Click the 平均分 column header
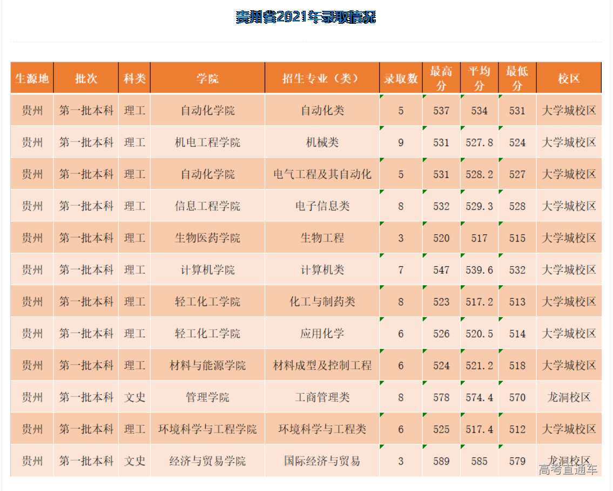The height and width of the screenshot is (491, 613). coord(479,78)
